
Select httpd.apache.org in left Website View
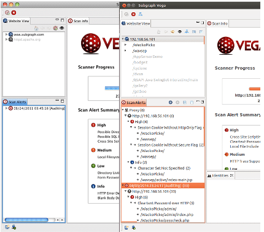27,39
